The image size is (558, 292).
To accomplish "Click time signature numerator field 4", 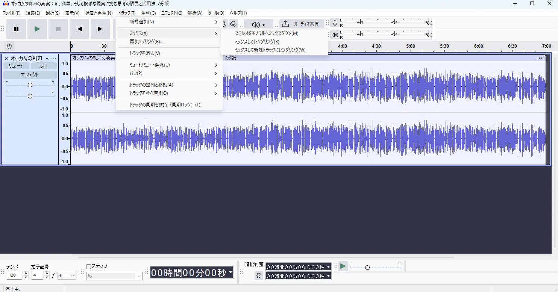I will pyautogui.click(x=38, y=275).
